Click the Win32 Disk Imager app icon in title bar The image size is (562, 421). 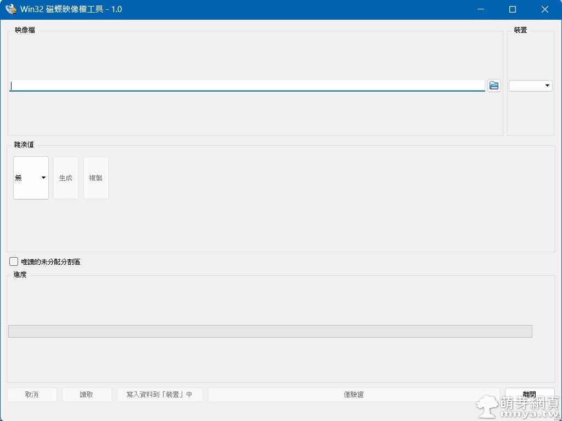point(11,9)
